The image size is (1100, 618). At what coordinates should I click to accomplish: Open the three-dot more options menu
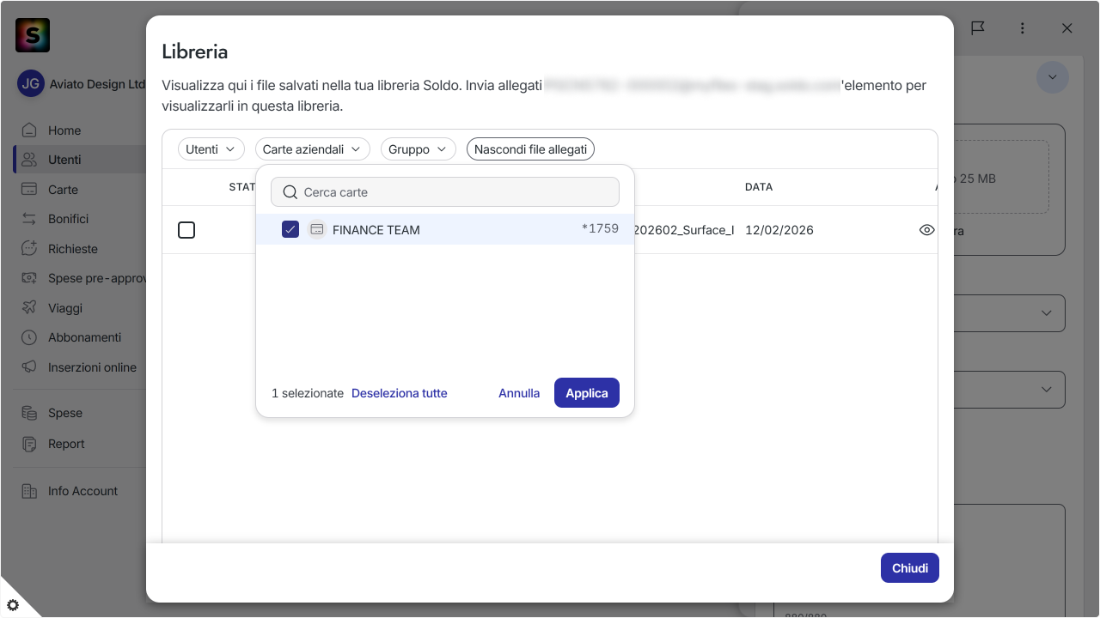point(1023,28)
